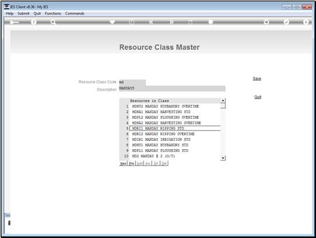Click the double right arrow next icon

[171, 22]
